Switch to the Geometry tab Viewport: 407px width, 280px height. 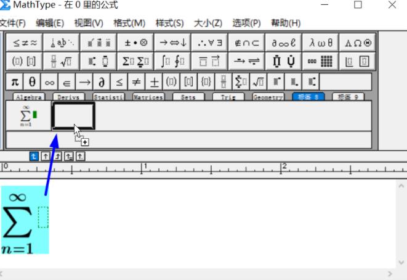click(268, 97)
